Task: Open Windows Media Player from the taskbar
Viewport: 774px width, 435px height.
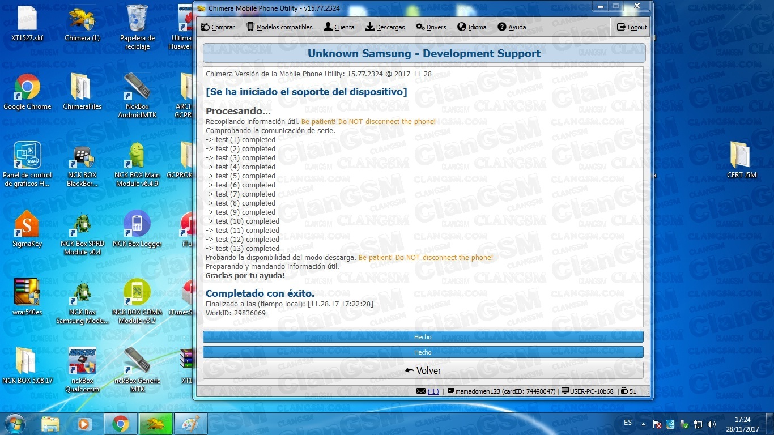Action: click(x=84, y=424)
